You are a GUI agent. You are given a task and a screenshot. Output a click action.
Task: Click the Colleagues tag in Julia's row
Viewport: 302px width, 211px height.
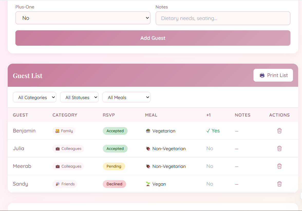[68, 149]
